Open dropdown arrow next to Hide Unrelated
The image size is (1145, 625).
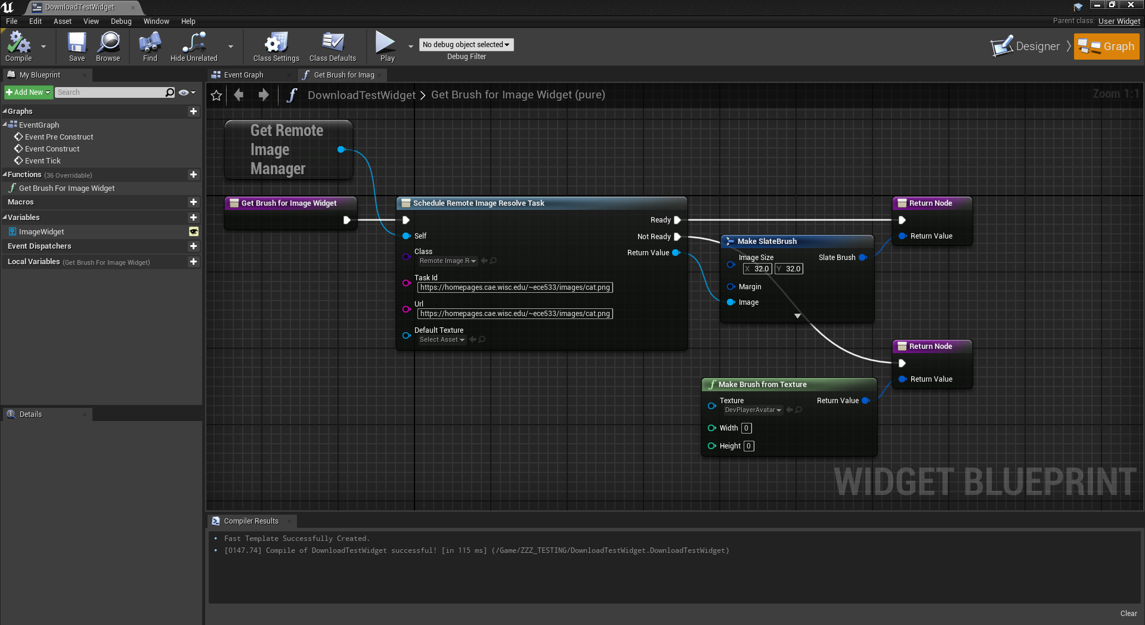[231, 47]
